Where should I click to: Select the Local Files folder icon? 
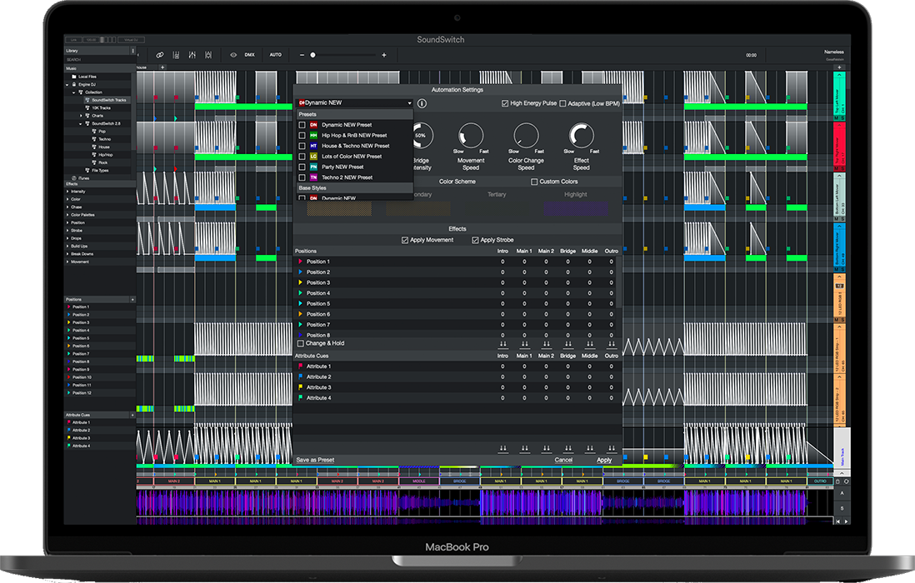point(73,77)
